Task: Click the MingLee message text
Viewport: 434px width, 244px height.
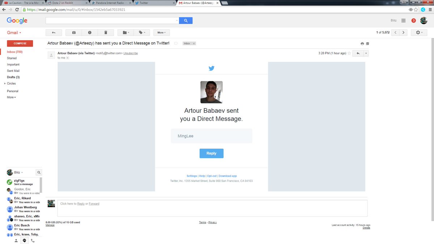Action: point(186,136)
